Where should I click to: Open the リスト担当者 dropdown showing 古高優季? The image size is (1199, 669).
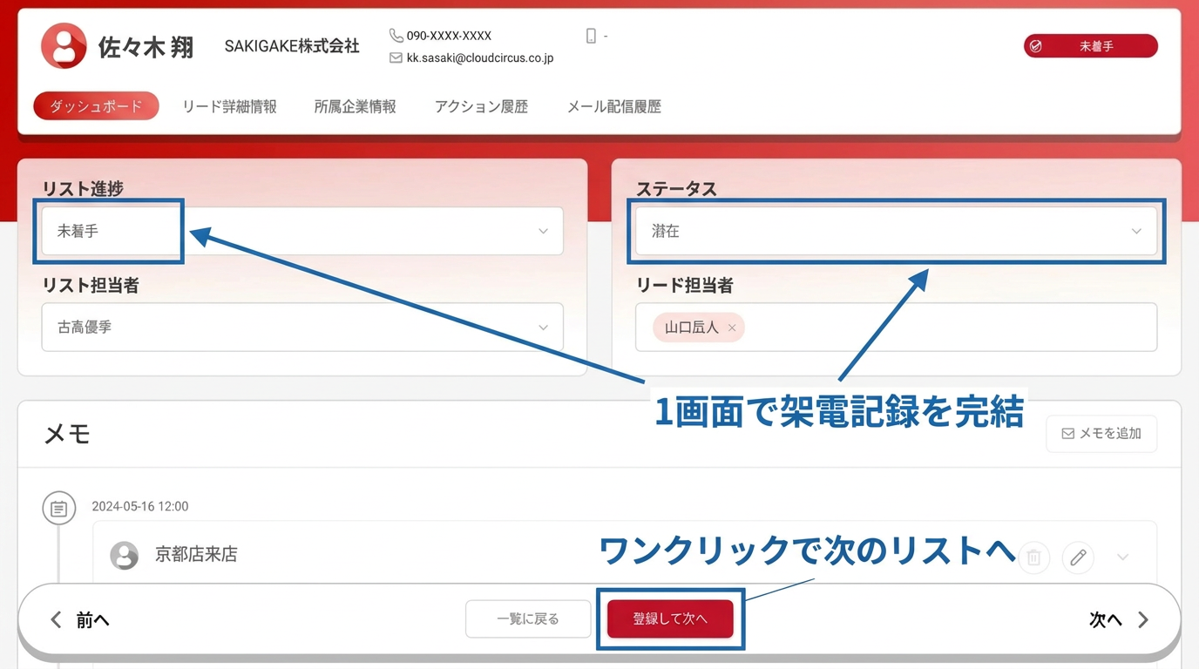[x=302, y=328]
